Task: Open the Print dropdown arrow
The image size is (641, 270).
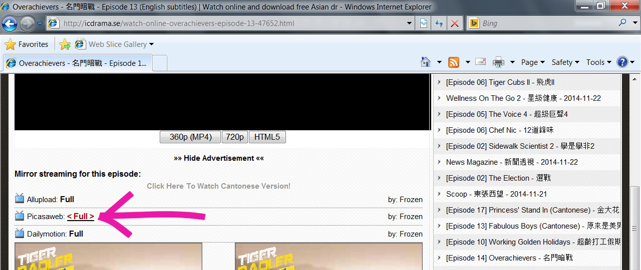Action: point(512,62)
